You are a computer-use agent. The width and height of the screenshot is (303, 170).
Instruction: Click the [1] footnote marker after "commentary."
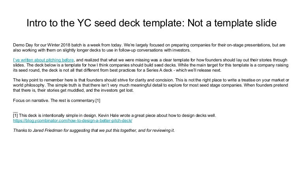(97, 100)
